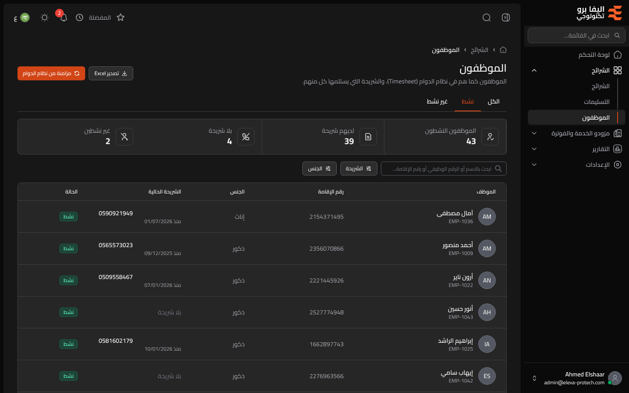The image size is (629, 393).
Task: Click the Ahmed Elshaar user avatar
Action: click(x=615, y=378)
